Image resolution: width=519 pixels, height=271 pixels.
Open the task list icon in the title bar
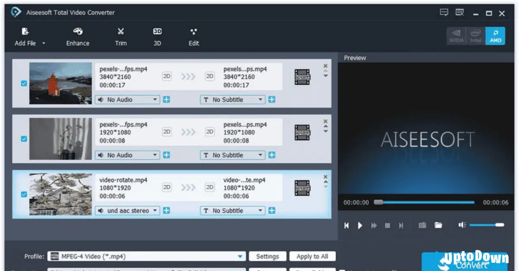click(460, 13)
